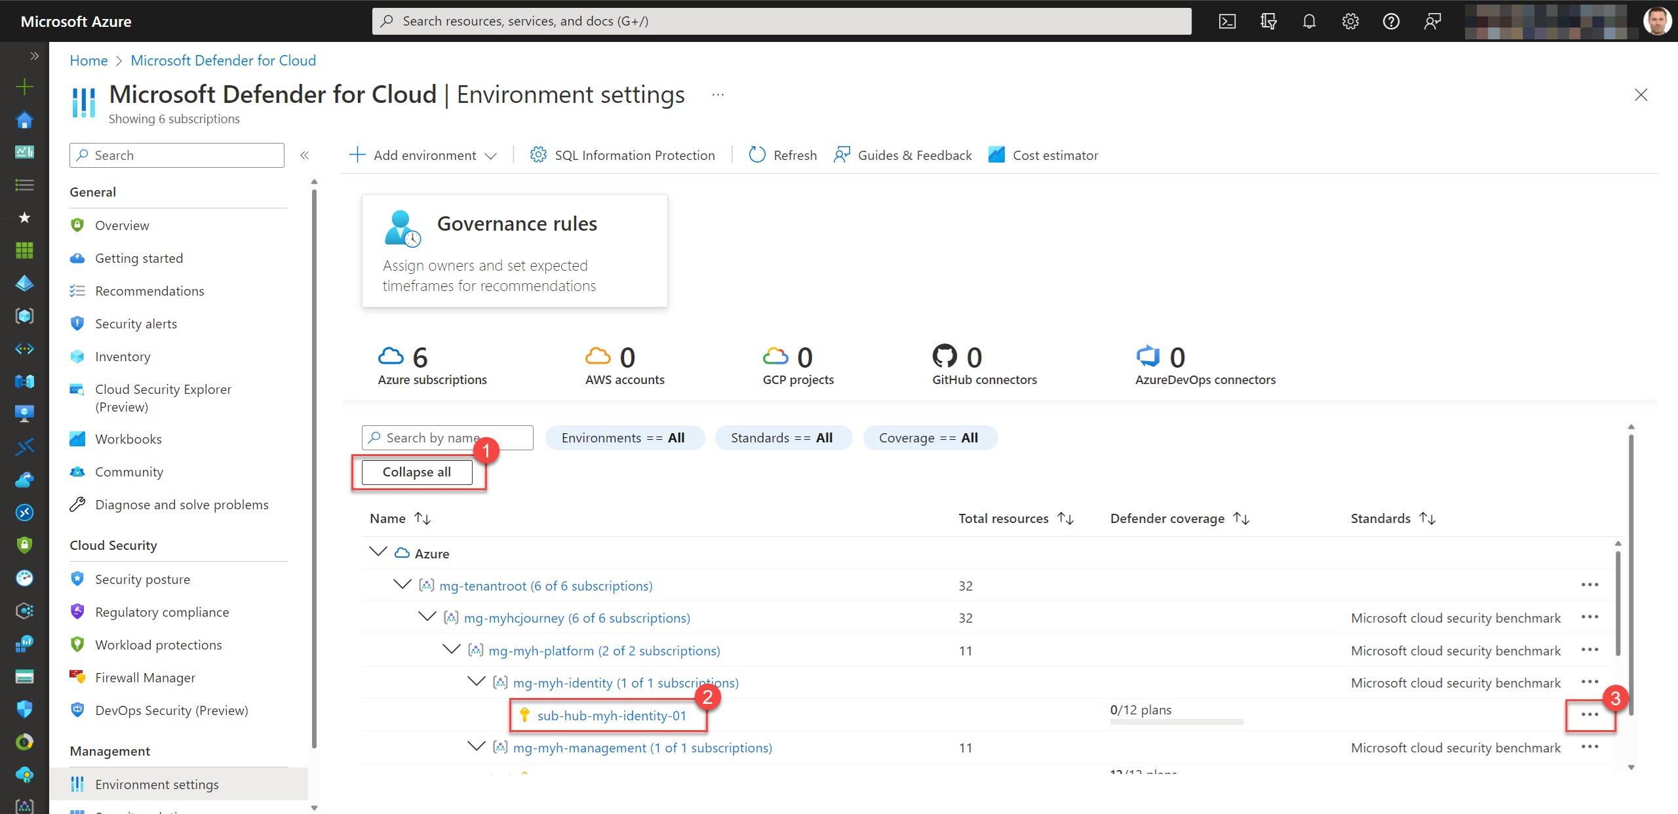This screenshot has width=1678, height=814.
Task: Open the Add environment dropdown
Action: (492, 155)
